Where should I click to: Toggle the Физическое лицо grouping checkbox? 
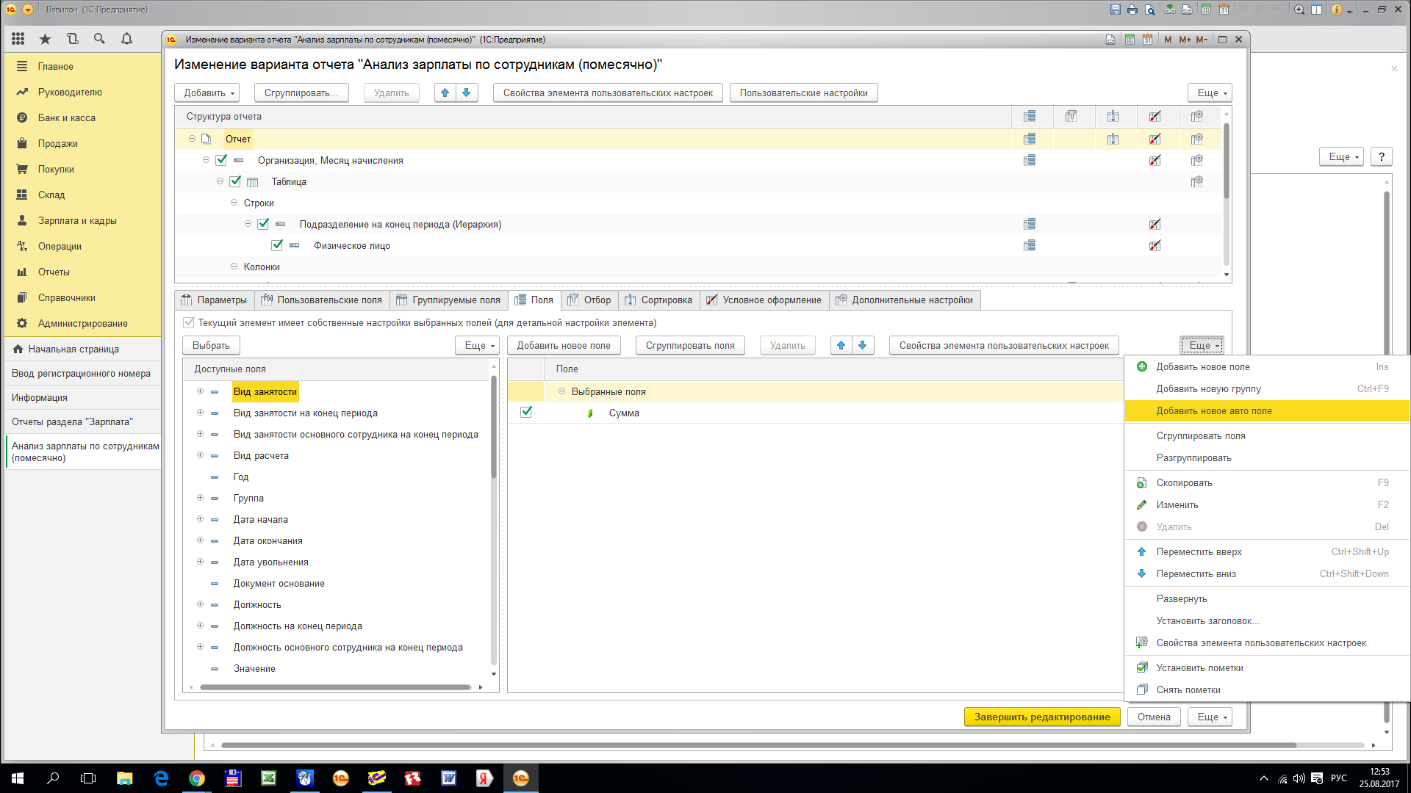click(277, 245)
